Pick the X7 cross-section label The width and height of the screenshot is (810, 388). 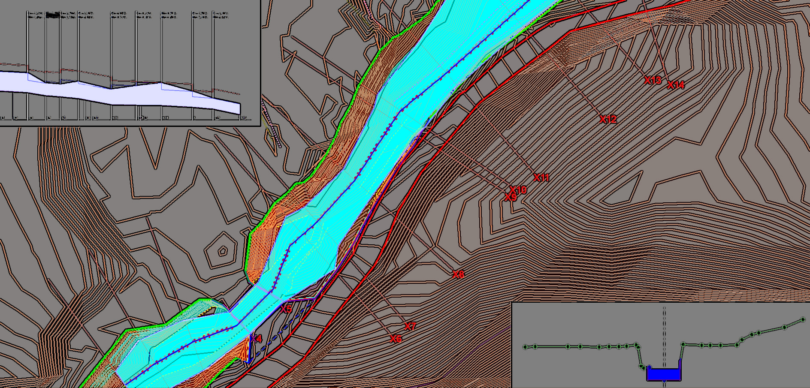click(411, 326)
